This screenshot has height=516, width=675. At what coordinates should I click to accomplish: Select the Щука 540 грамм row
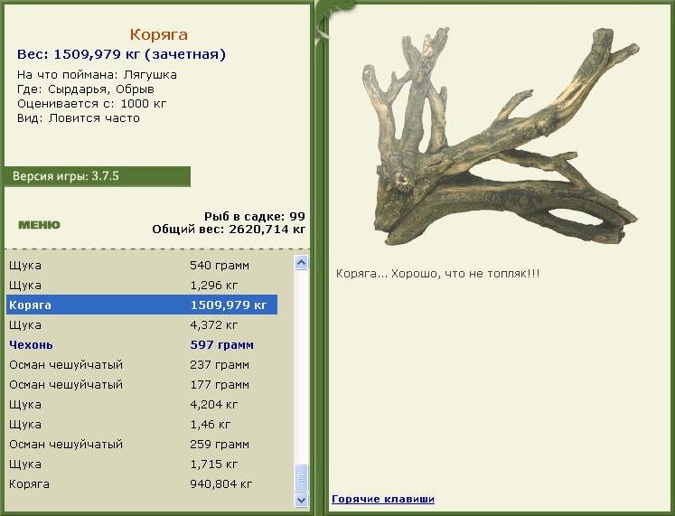pos(142,265)
